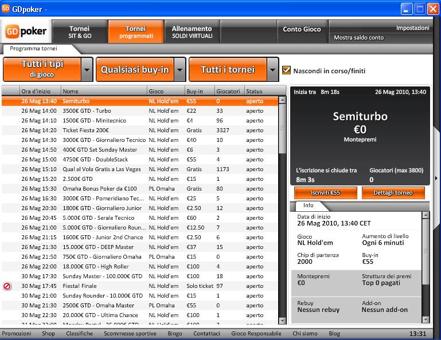Click the GD title bar icon
The image size is (441, 340).
point(6,9)
